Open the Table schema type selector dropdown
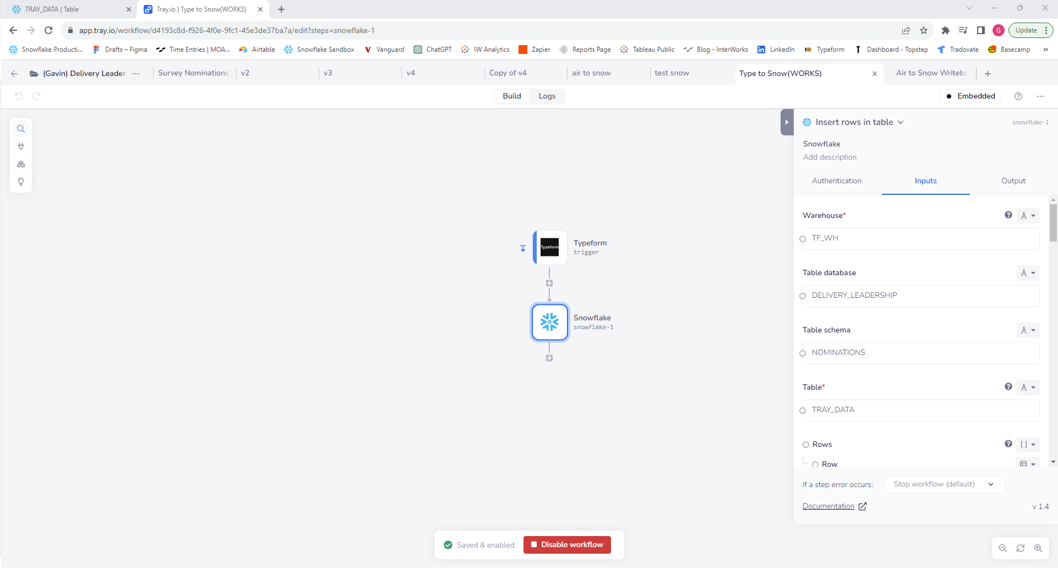The width and height of the screenshot is (1058, 568). pyautogui.click(x=1028, y=330)
